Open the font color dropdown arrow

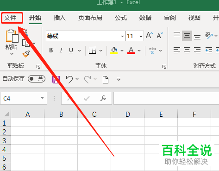tap(139, 51)
